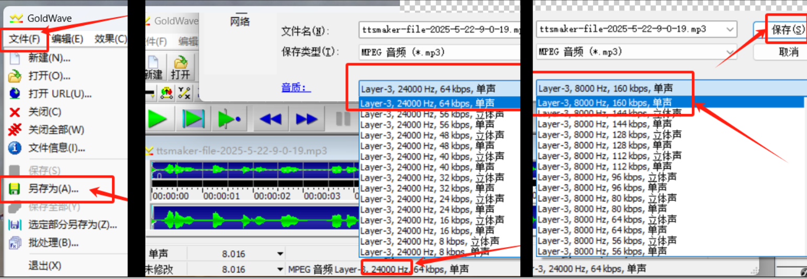Open 文件信息(I)... info entry
The width and height of the screenshot is (807, 279).
[57, 148]
